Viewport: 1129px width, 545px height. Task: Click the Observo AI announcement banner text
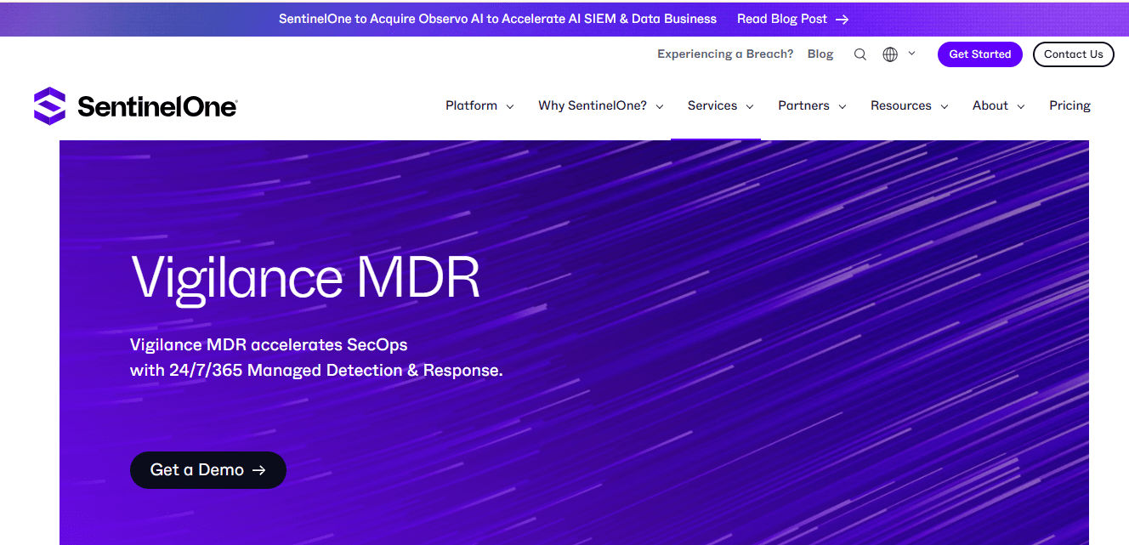point(497,19)
